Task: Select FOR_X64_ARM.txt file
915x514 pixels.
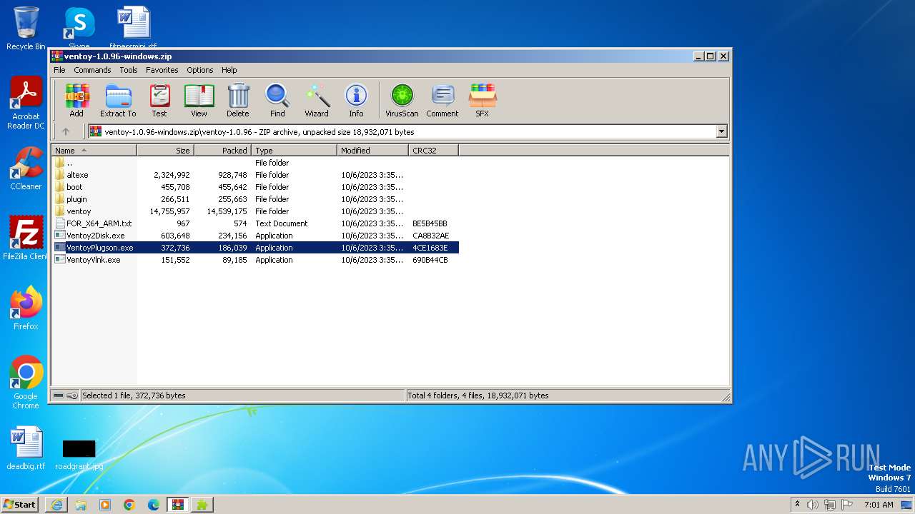Action: tap(255, 223)
